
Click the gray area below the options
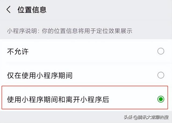coord(54,116)
